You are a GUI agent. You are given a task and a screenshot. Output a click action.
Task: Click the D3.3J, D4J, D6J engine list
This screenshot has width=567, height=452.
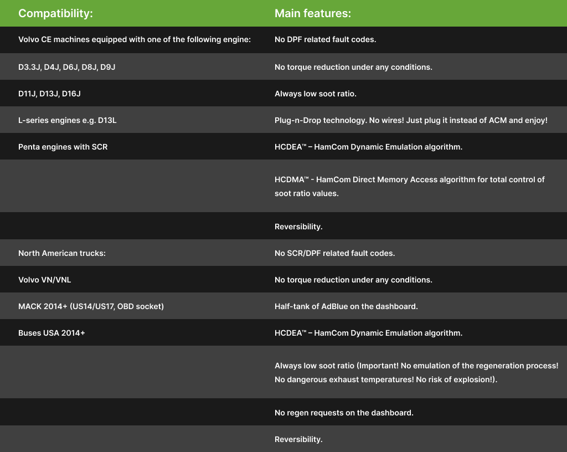click(66, 67)
